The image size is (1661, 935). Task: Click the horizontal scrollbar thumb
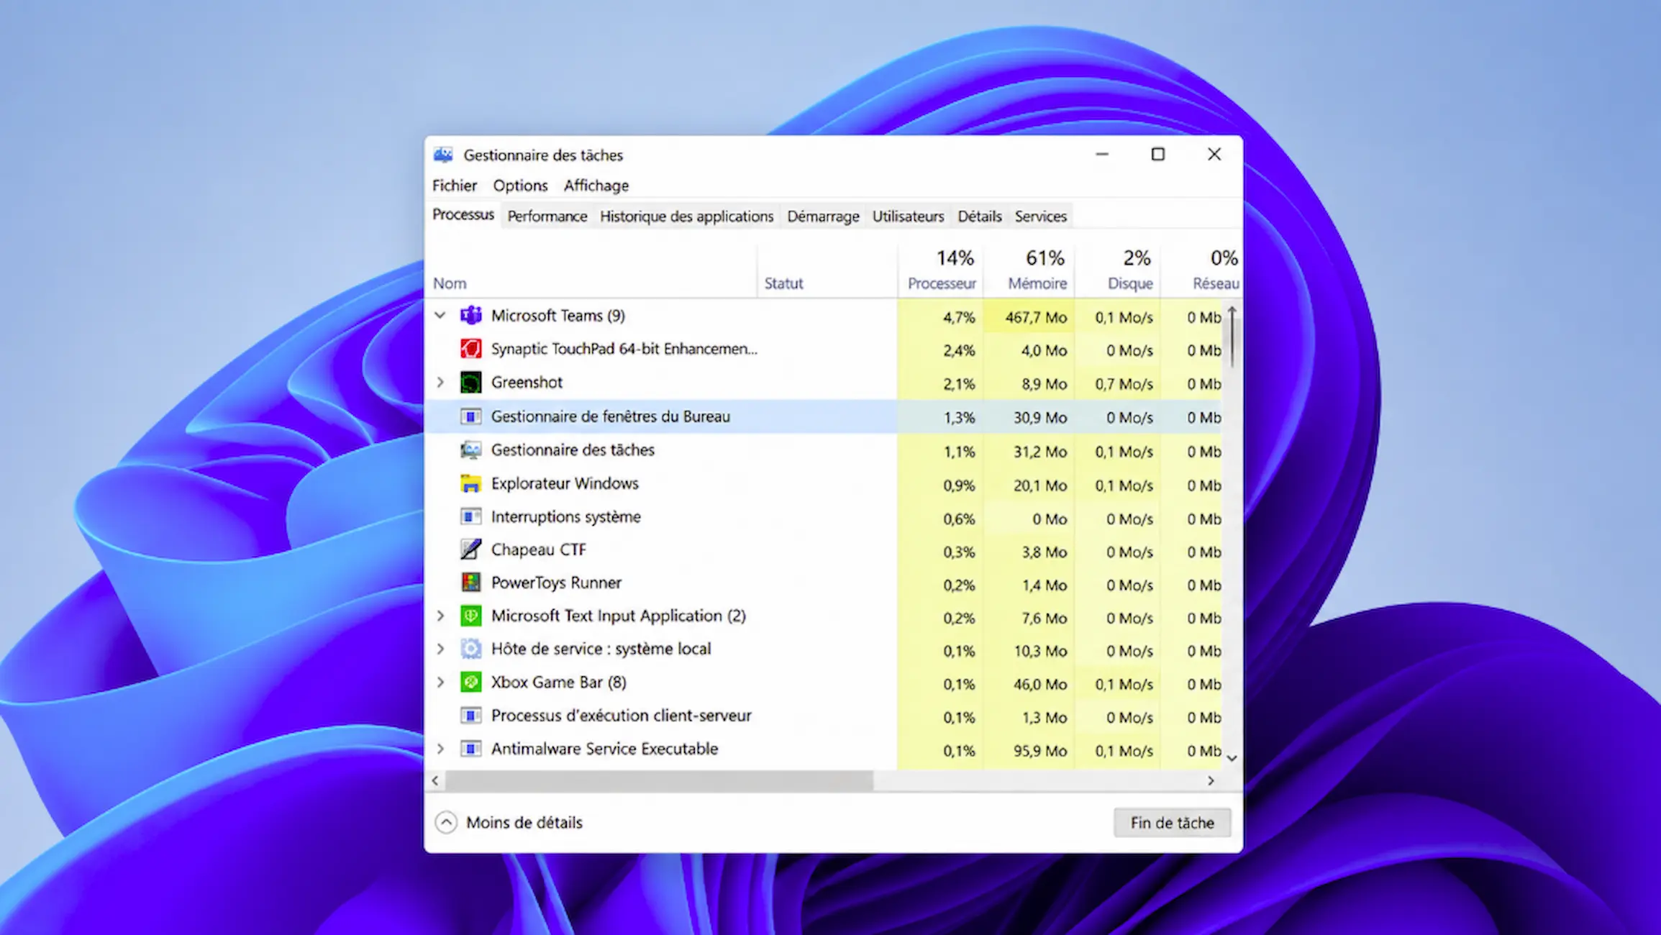pos(659,781)
